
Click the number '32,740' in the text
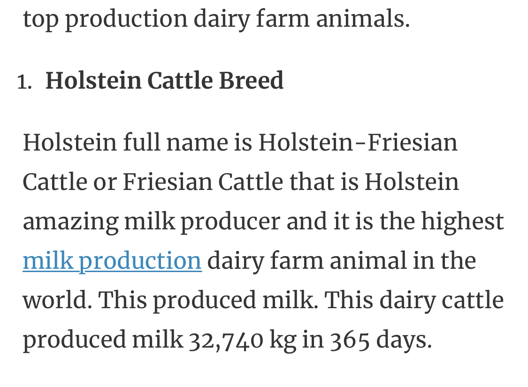point(226,340)
